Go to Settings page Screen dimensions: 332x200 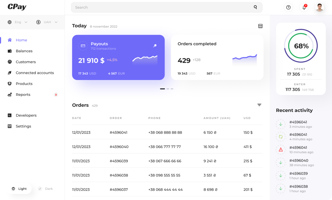click(23, 126)
